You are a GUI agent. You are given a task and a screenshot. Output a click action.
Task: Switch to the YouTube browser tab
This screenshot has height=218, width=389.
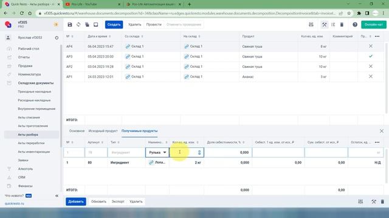pos(92,4)
